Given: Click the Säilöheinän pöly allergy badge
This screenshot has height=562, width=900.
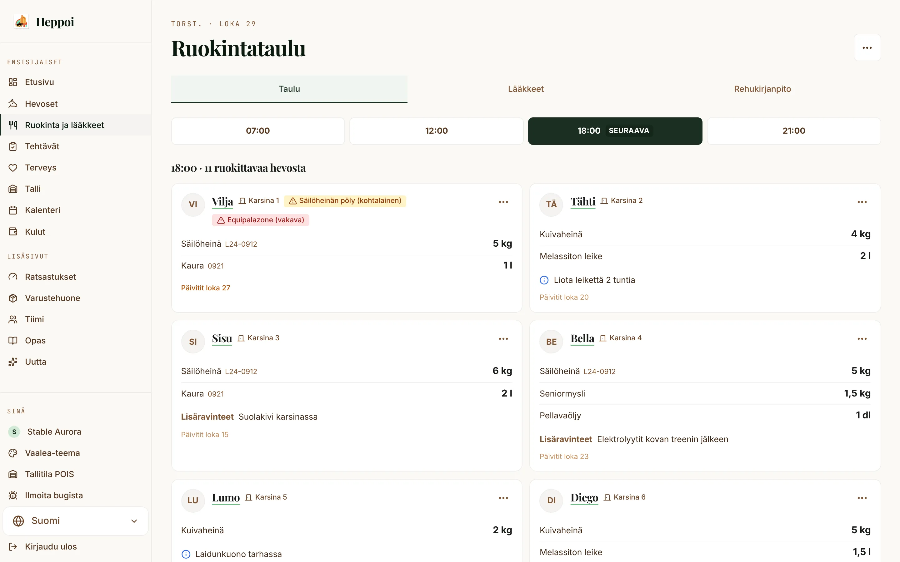Looking at the screenshot, I should [345, 201].
